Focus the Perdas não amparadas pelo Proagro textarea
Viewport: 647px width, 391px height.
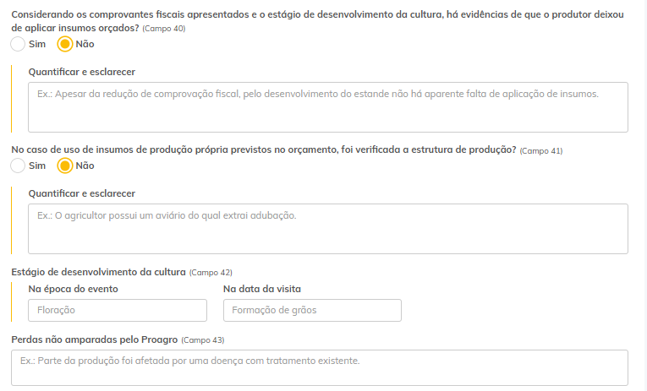[320, 367]
